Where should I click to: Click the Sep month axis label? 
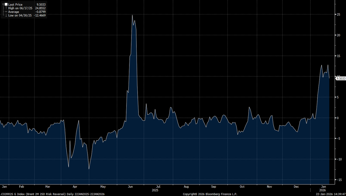(x=214, y=187)
